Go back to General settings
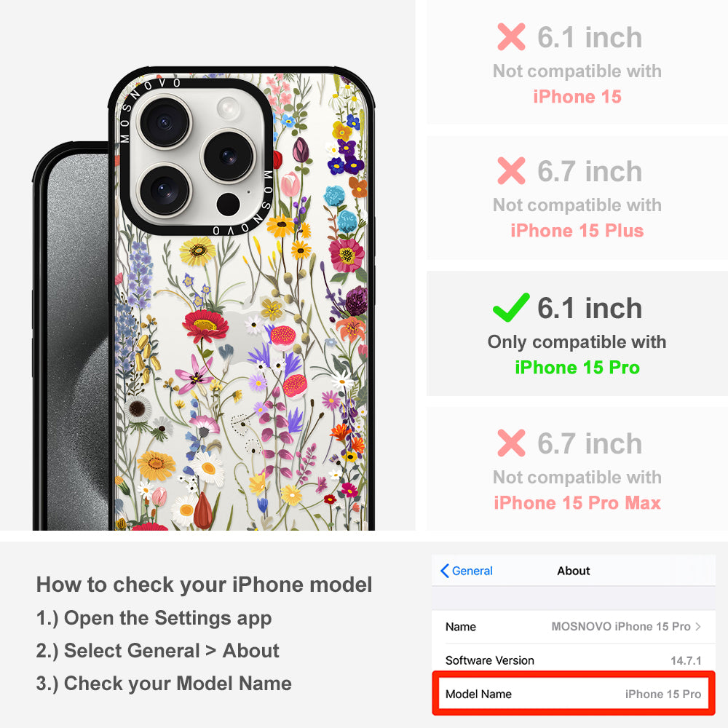This screenshot has width=728, height=728. point(467,571)
